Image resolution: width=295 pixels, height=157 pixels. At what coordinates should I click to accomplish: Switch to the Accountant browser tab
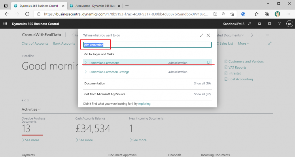[95, 6]
